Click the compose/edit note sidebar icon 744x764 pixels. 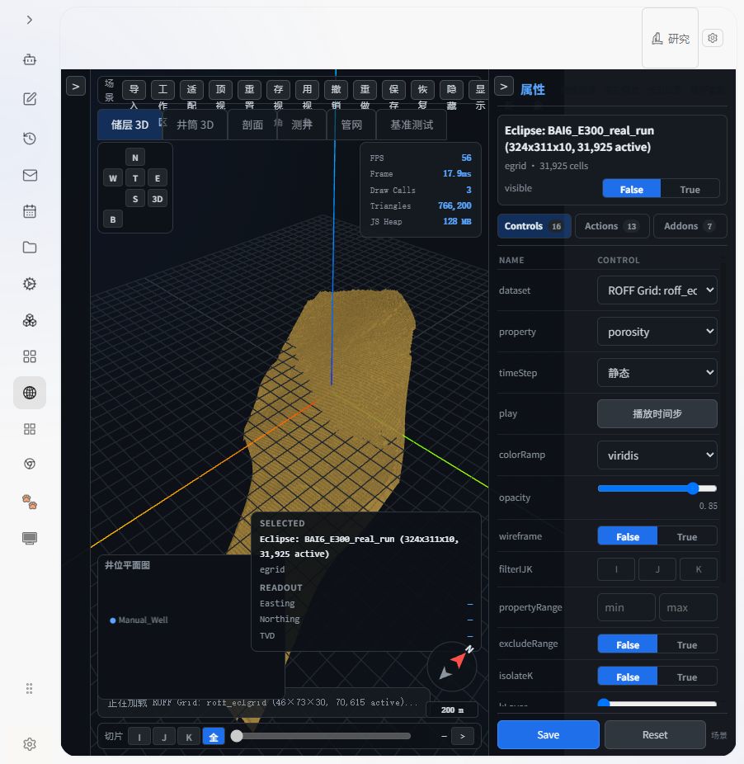point(30,99)
